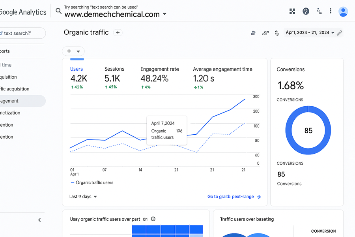Select the Average engagement time metric tab
The width and height of the screenshot is (355, 237).
222,77
